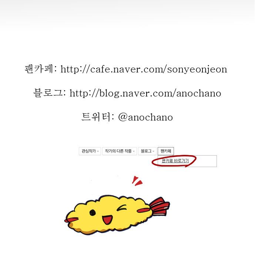Image resolution: width=255 pixels, height=265 pixels.
Task: Click the @anochano Twitter handle
Action: point(145,117)
